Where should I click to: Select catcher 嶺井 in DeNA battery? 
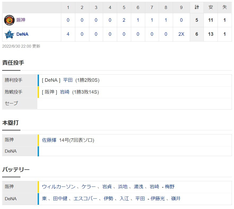(x=176, y=198)
